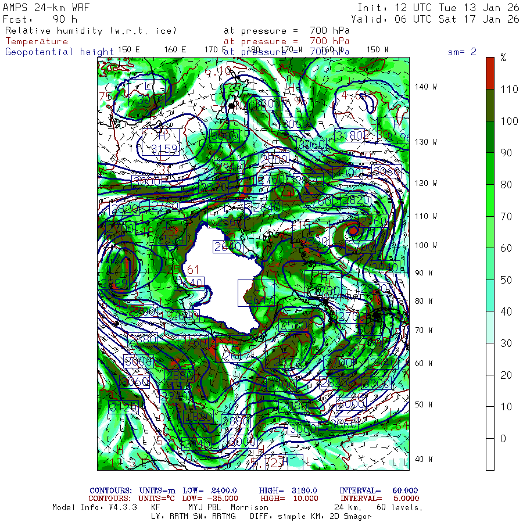Screen dimensions: 523x523
Task: Click the sm= 2 smoothing label
Action: pyautogui.click(x=462, y=52)
